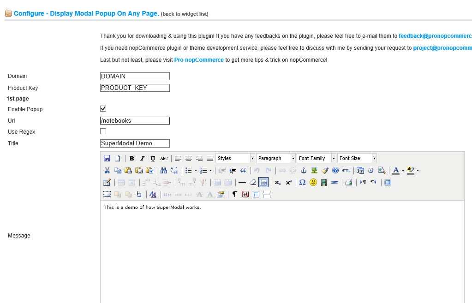Screen dimensions: 472x303
Task: Click the Blockquote quotation mark icon
Action: point(243,170)
